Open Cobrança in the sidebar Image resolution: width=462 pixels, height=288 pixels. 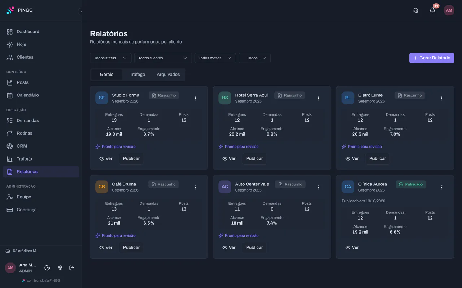coord(41,210)
